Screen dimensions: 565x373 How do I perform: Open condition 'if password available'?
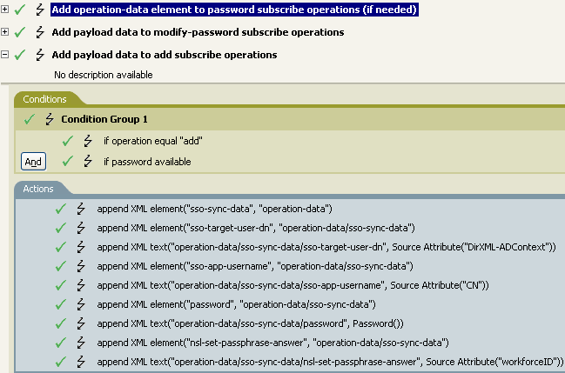147,162
